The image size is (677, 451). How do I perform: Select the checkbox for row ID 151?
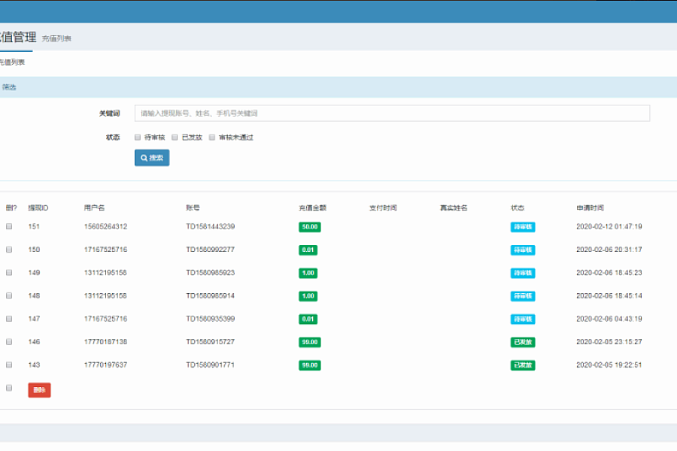9,226
